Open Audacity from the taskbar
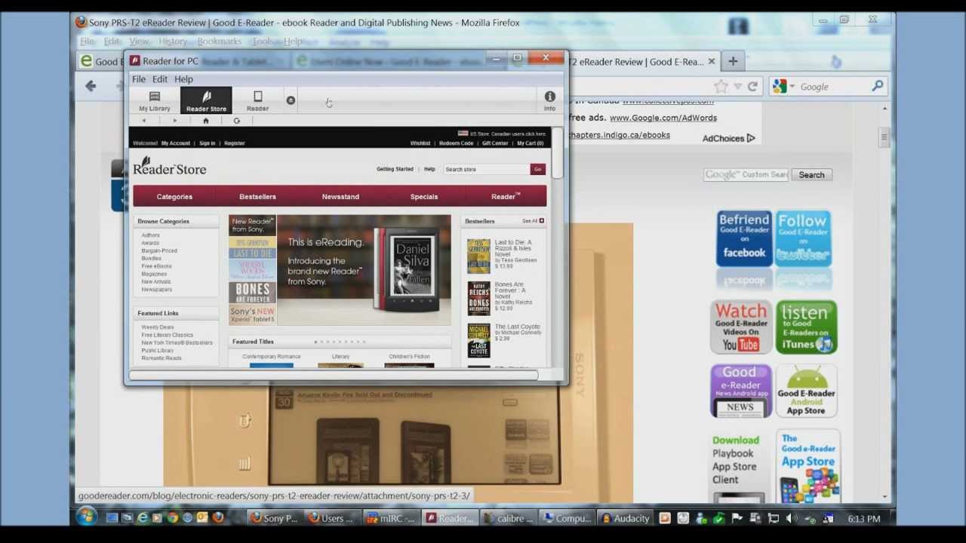The height and width of the screenshot is (543, 966). [x=625, y=518]
